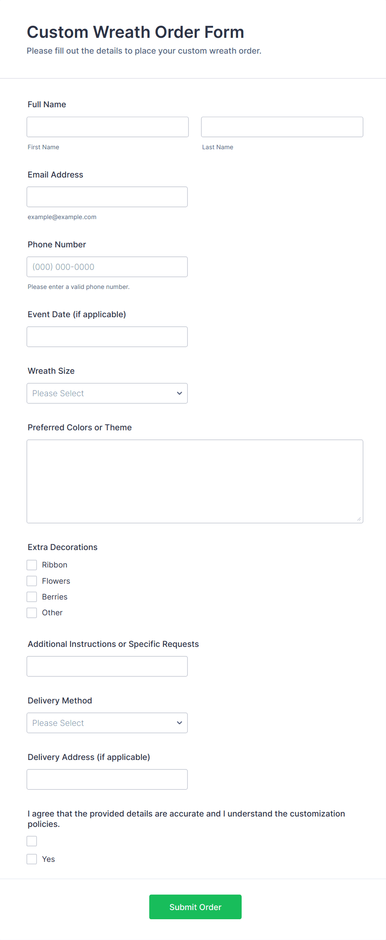This screenshot has height=940, width=386.
Task: Click the First Name input field
Action: coord(107,127)
